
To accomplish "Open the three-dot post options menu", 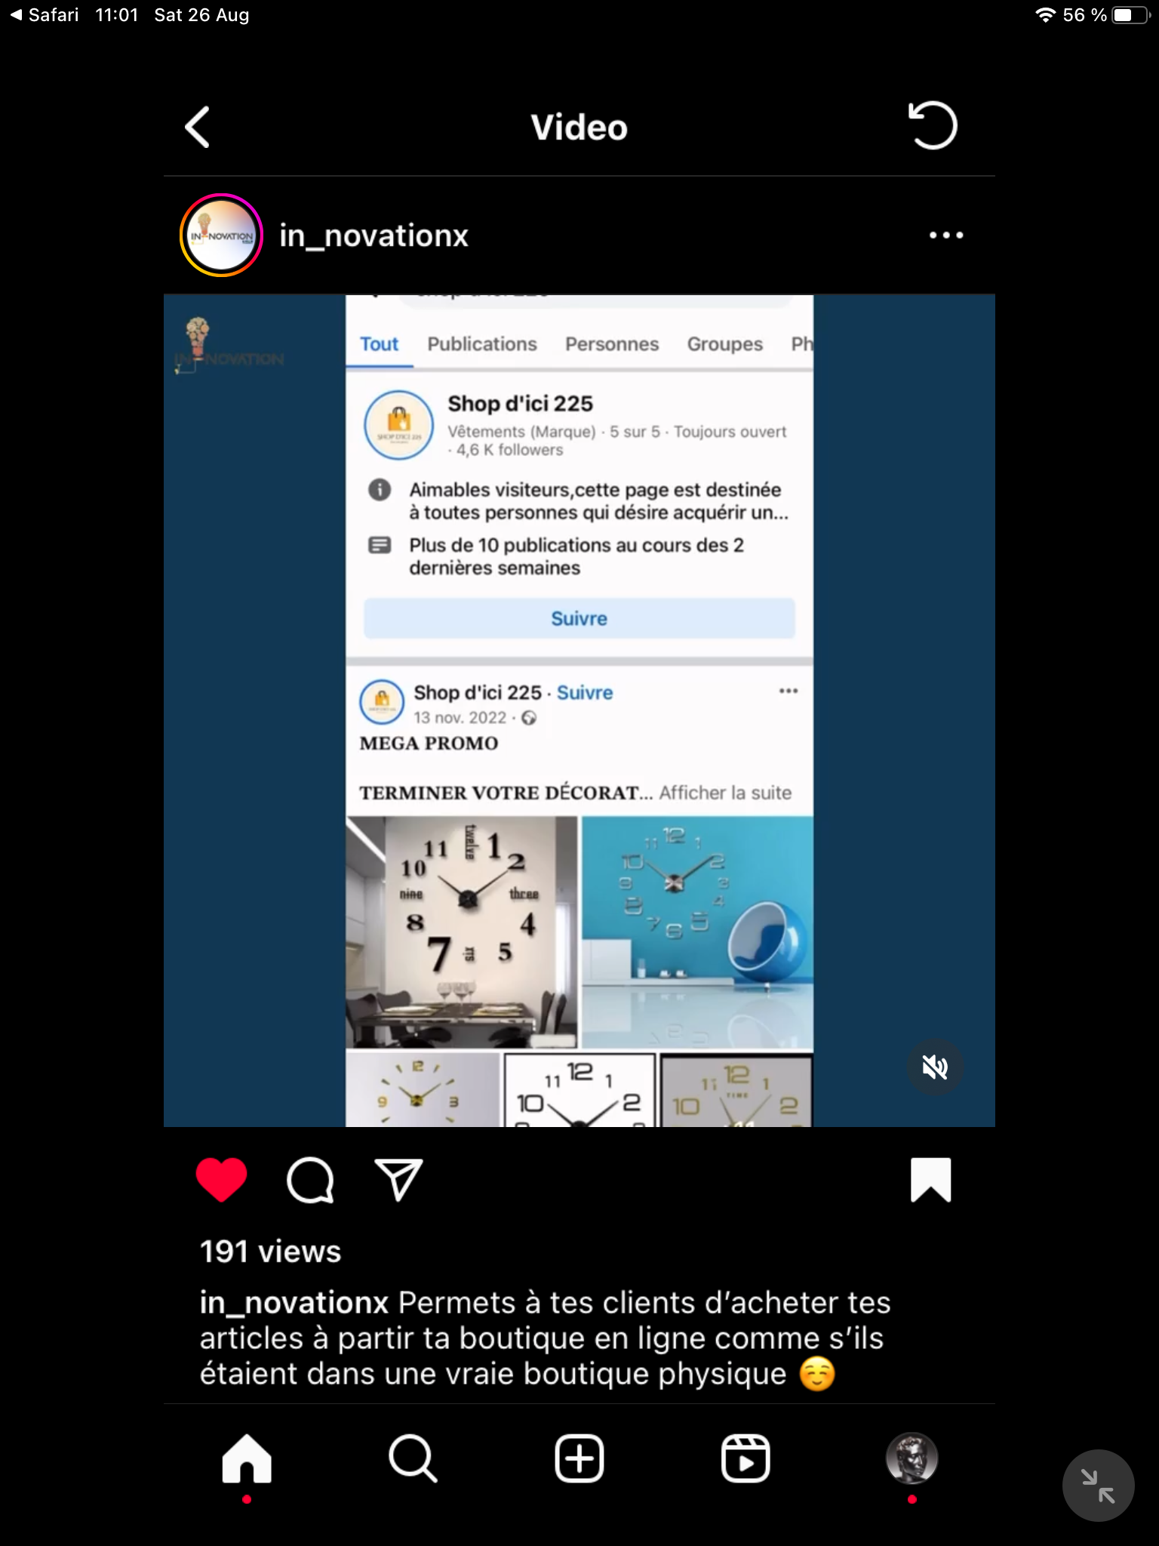I will tap(946, 236).
